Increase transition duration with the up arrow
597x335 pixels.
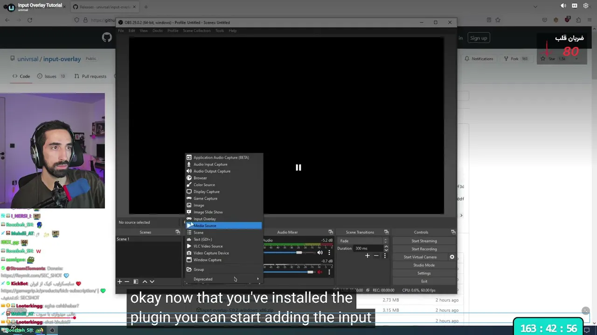coord(386,247)
